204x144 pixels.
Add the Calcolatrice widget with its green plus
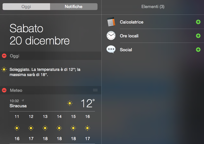coord(198,22)
